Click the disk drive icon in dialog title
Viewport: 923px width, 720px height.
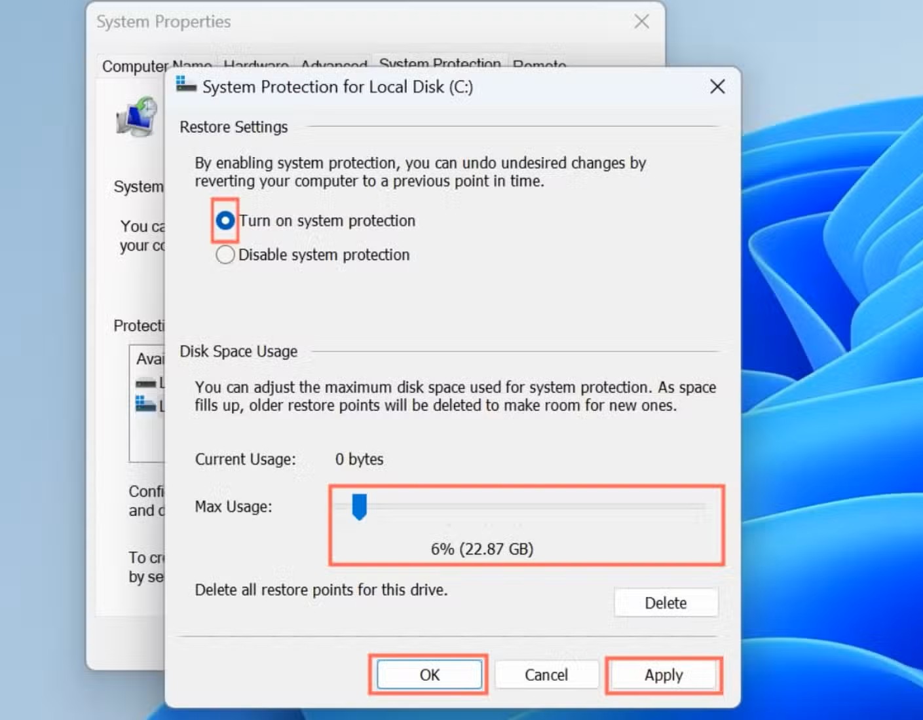tap(184, 86)
